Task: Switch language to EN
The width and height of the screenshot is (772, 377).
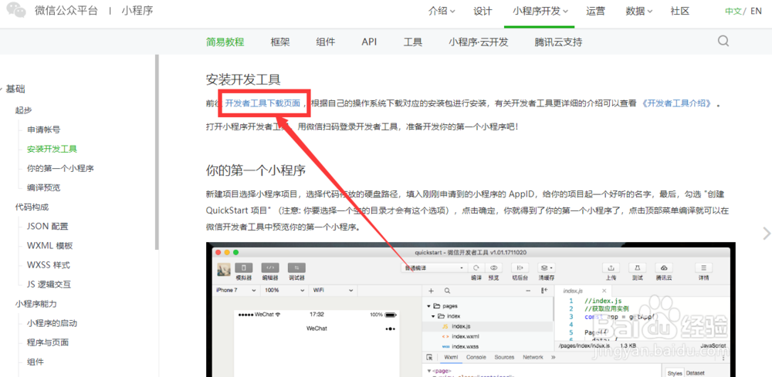Action: pyautogui.click(x=757, y=12)
